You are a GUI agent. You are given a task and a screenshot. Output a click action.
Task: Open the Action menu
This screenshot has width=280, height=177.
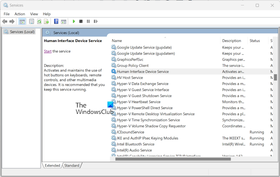pyautogui.click(x=20, y=14)
